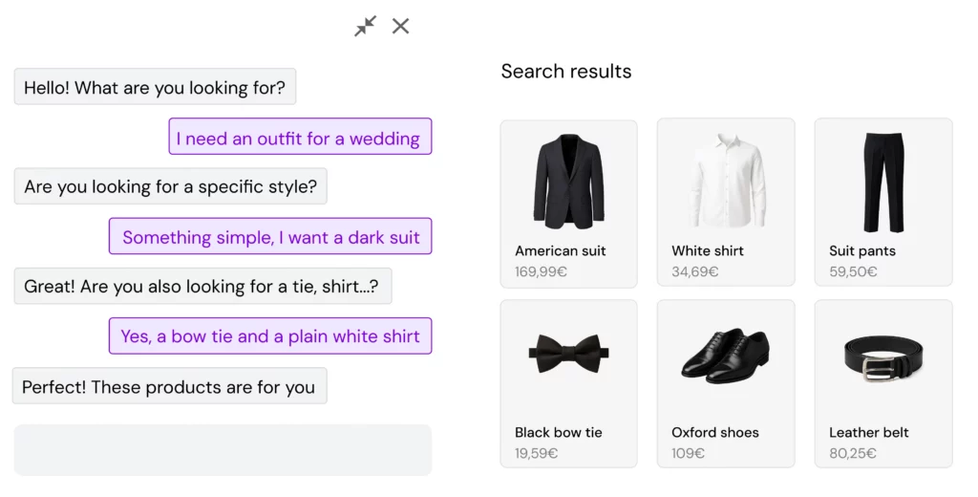Click the Black bow tie name
This screenshot has width=978, height=497.
click(x=559, y=432)
